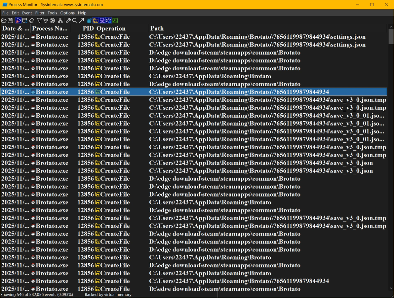Image resolution: width=394 pixels, height=298 pixels.
Task: Minimize the Process Monitor window
Action: point(358,5)
